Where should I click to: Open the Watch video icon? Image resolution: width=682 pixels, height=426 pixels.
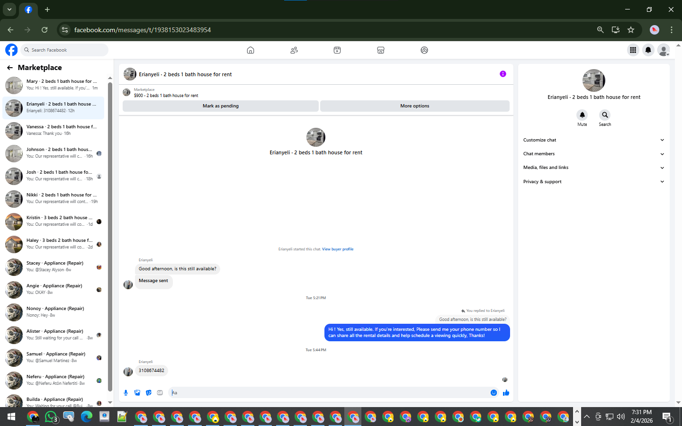337,50
